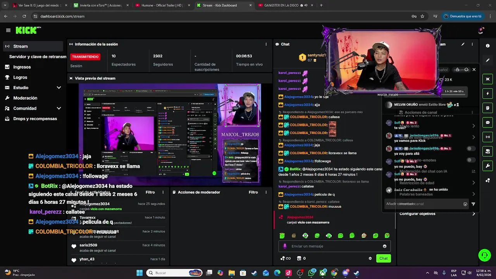Click the lightning bolt quick actions icon

click(x=487, y=93)
